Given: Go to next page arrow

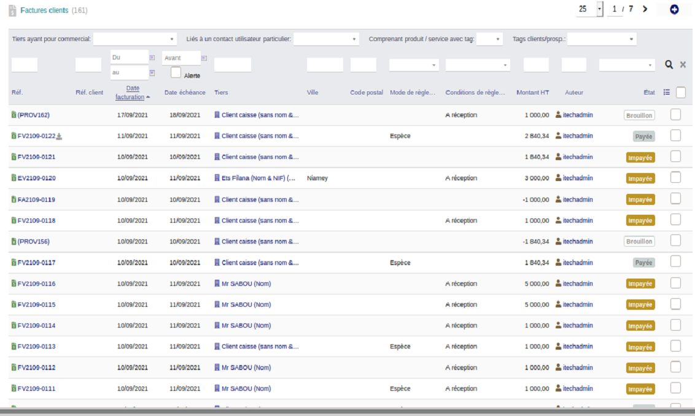Looking at the screenshot, I should point(645,9).
